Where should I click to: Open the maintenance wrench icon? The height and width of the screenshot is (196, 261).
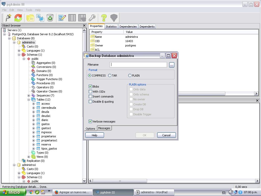pyautogui.click(x=92, y=18)
